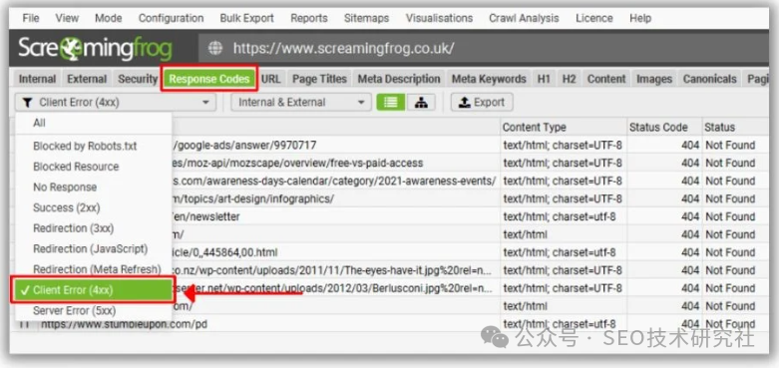Select checked Client Error (4xx) option

click(93, 290)
